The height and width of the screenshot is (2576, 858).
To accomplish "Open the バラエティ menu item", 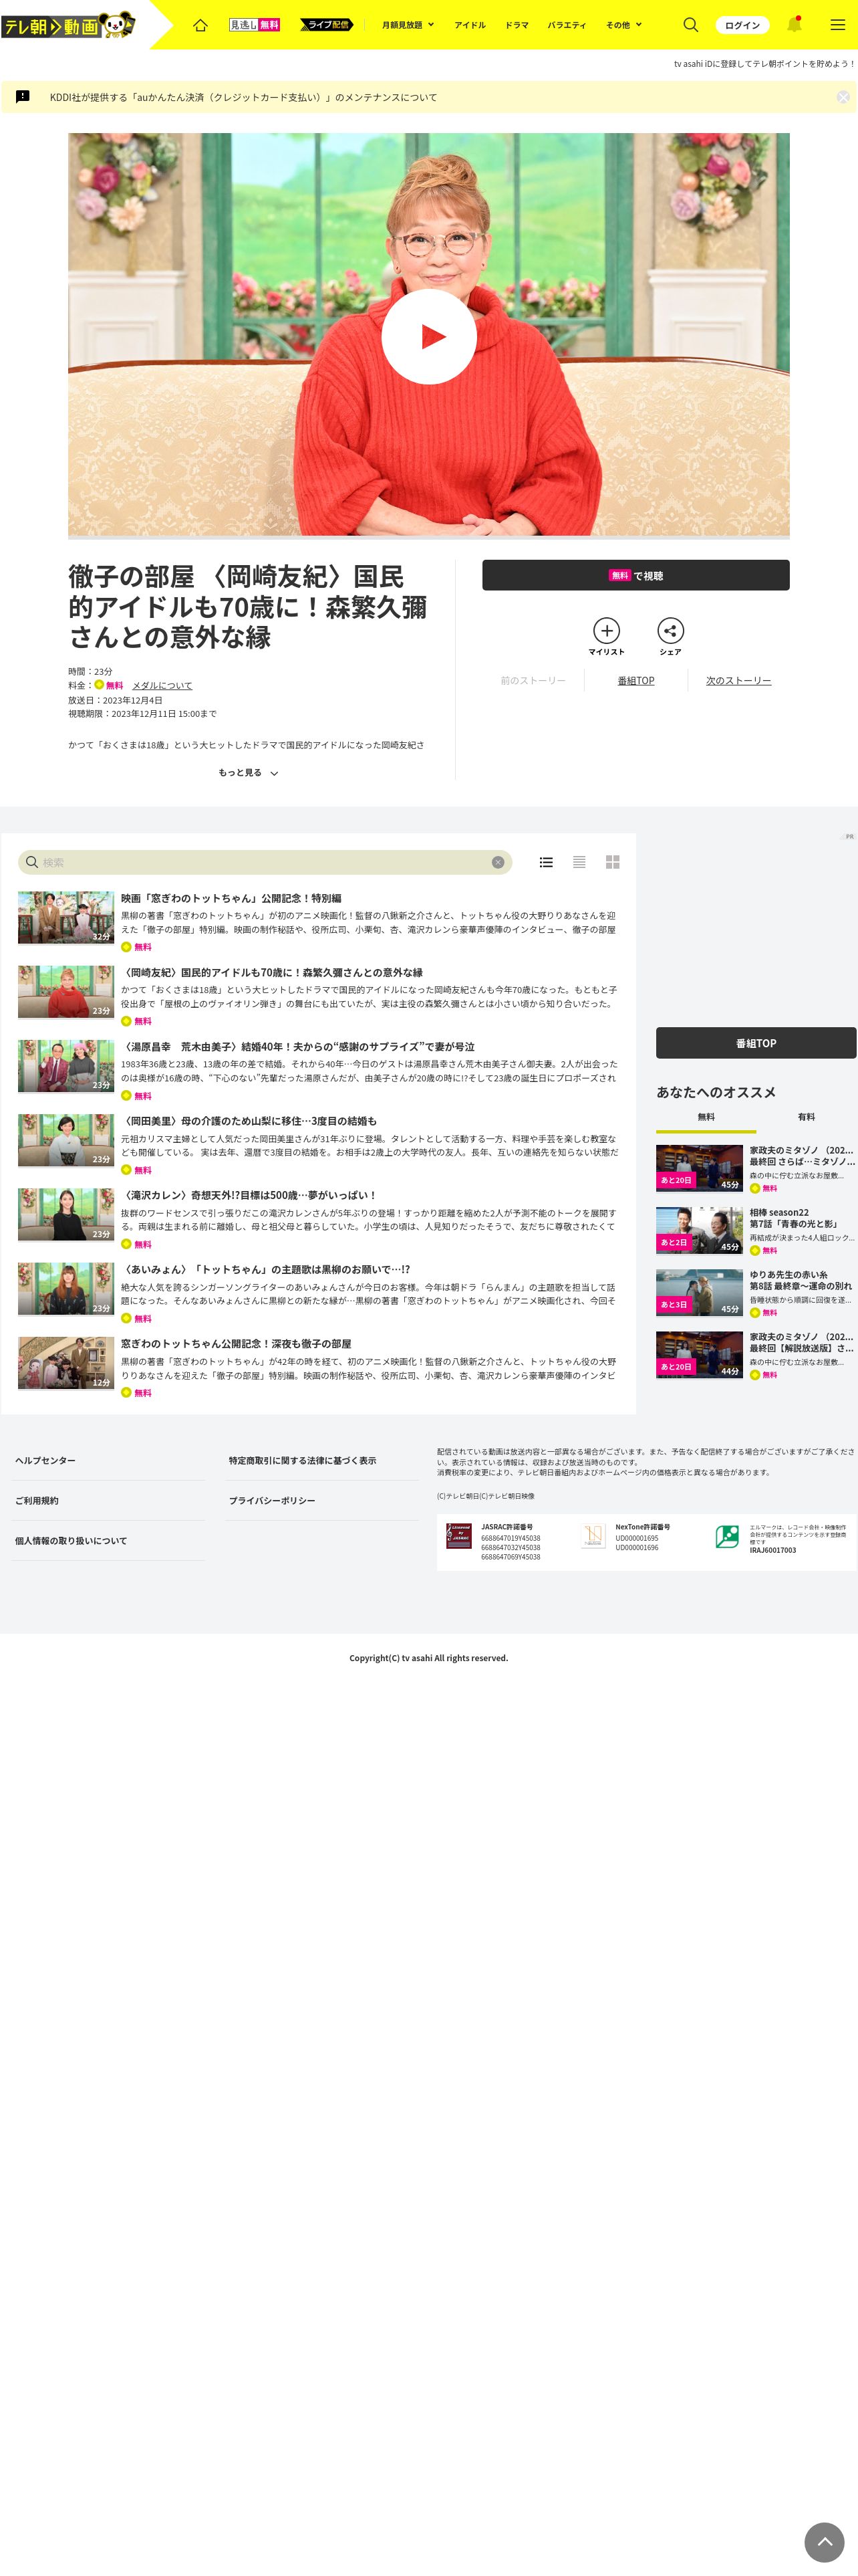I will point(567,25).
